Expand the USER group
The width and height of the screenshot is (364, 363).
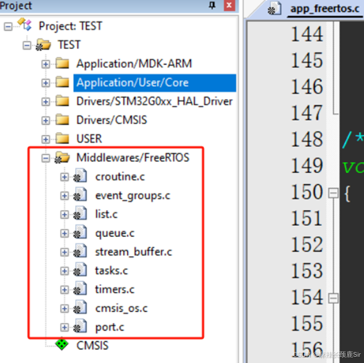pos(45,139)
